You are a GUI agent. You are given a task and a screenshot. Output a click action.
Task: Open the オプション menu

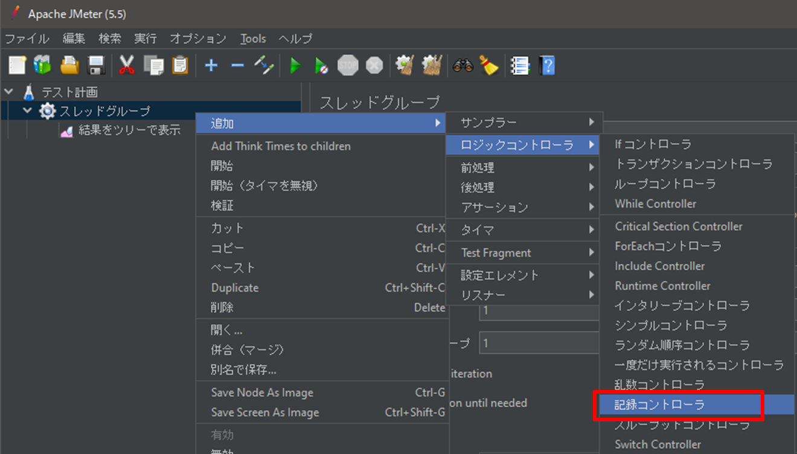(197, 39)
